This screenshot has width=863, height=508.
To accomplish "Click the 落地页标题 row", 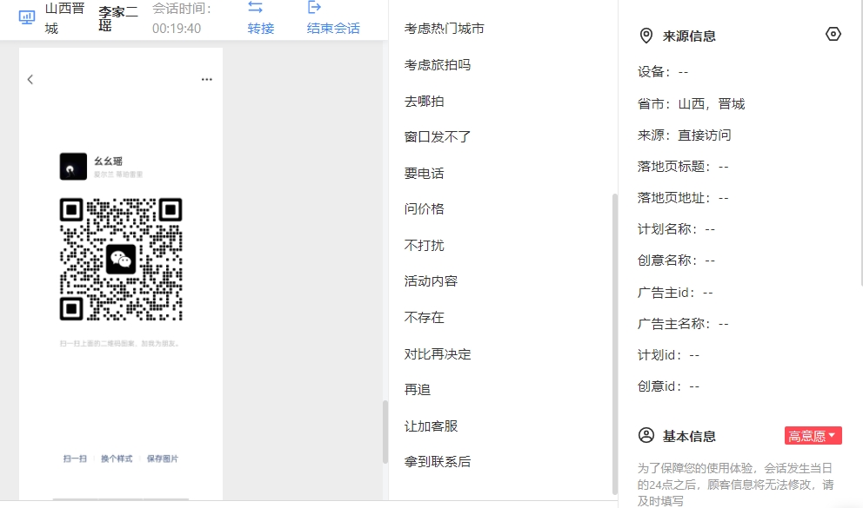I will pos(683,167).
